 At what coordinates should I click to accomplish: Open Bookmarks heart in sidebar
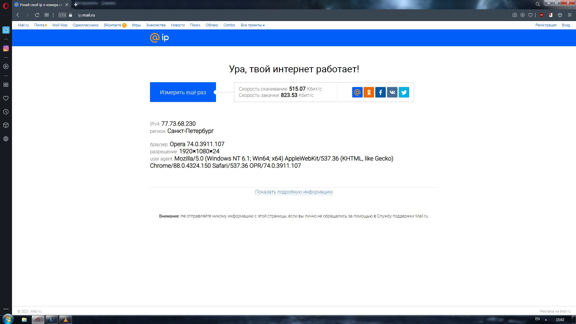(6, 98)
